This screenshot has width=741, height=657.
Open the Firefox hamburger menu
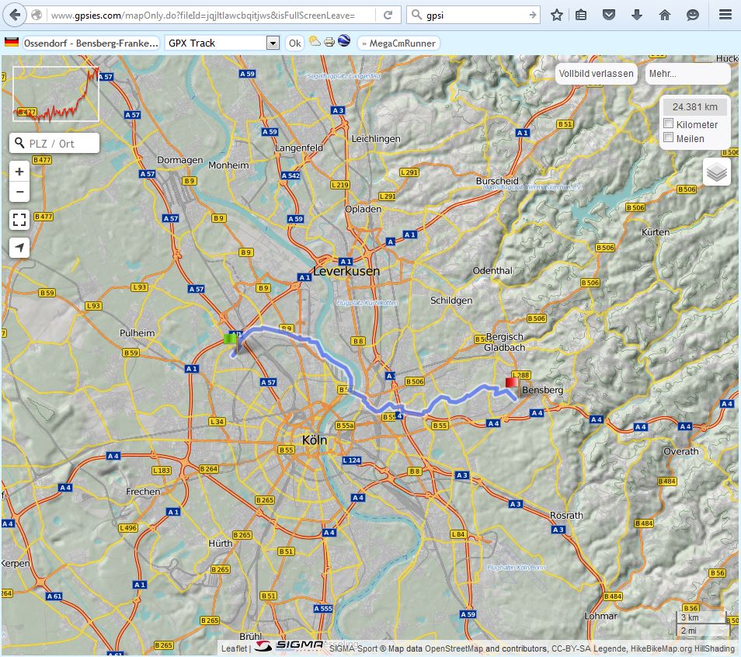click(x=724, y=15)
